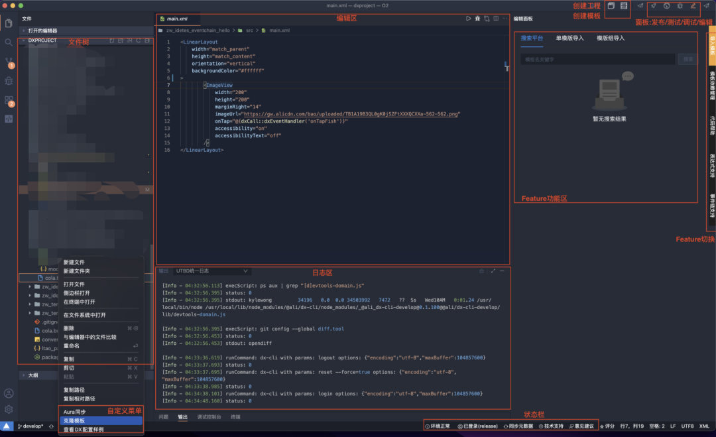Click the create template icon in title bar
This screenshot has height=437, width=716.
tap(624, 6)
